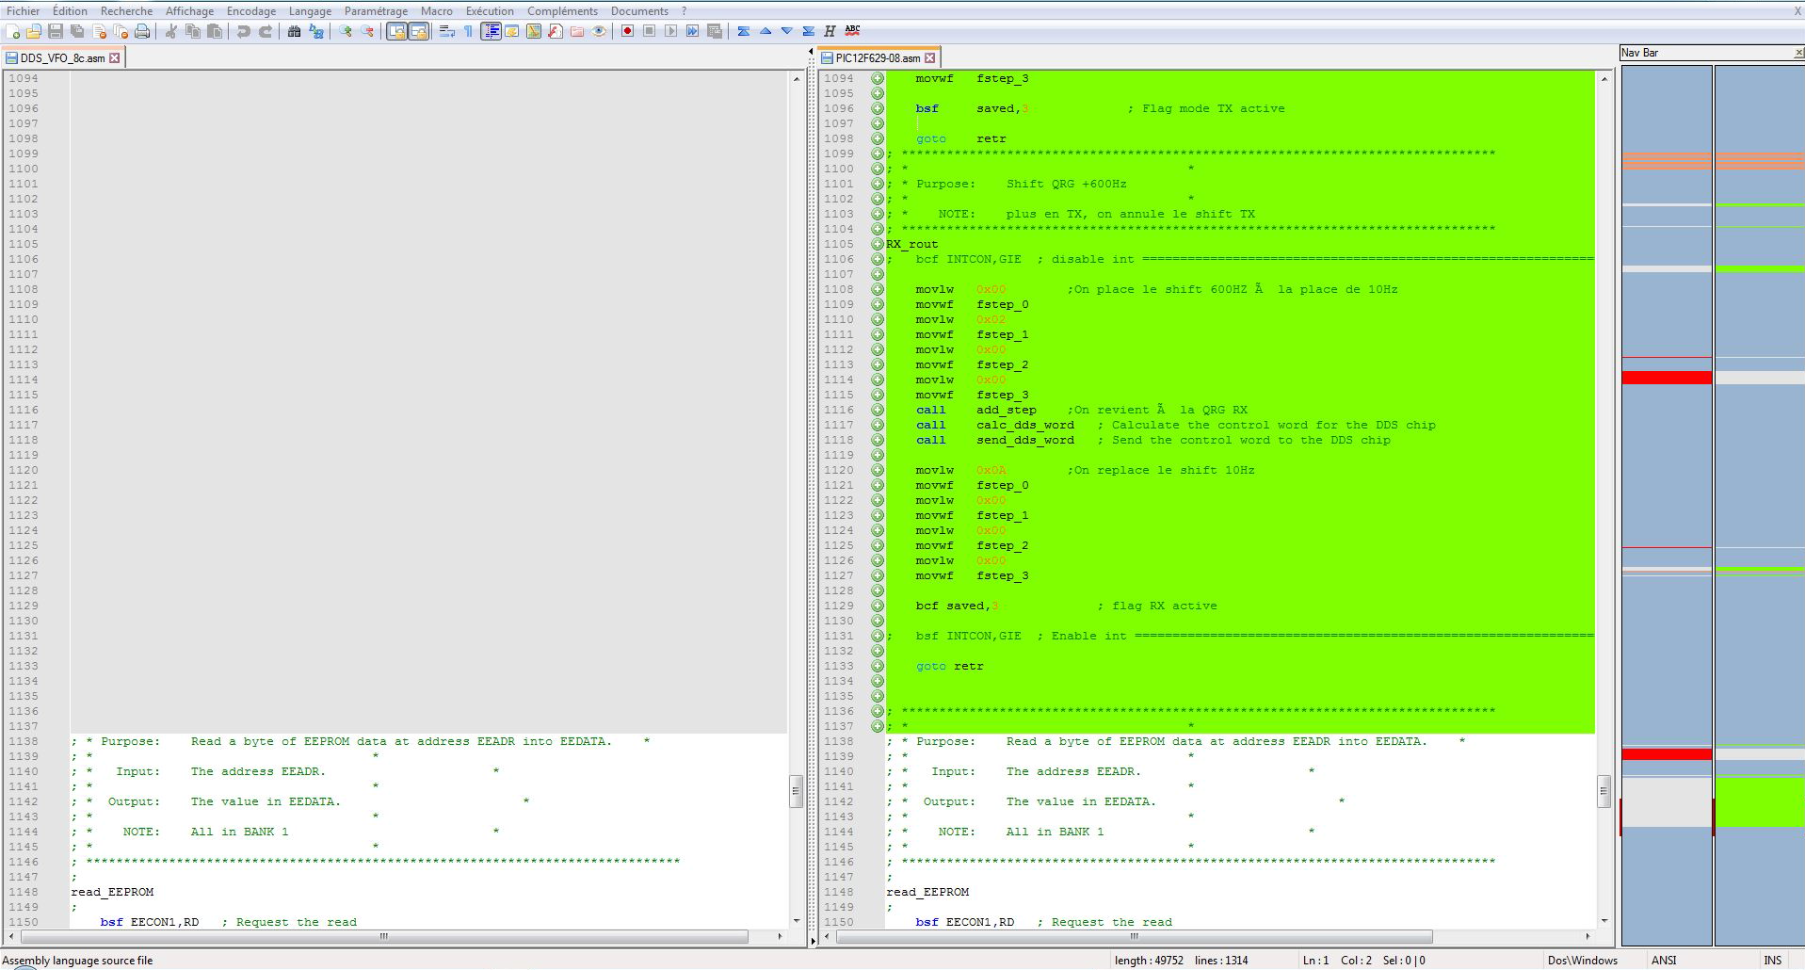Zoom in using the magnifier plus icon
Image resolution: width=1805 pixels, height=970 pixels.
(346, 32)
